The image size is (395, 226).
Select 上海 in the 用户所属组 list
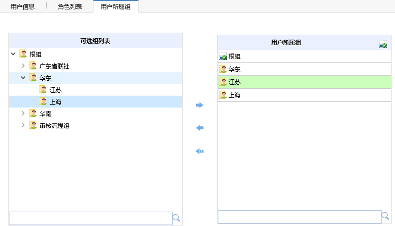[x=304, y=95]
